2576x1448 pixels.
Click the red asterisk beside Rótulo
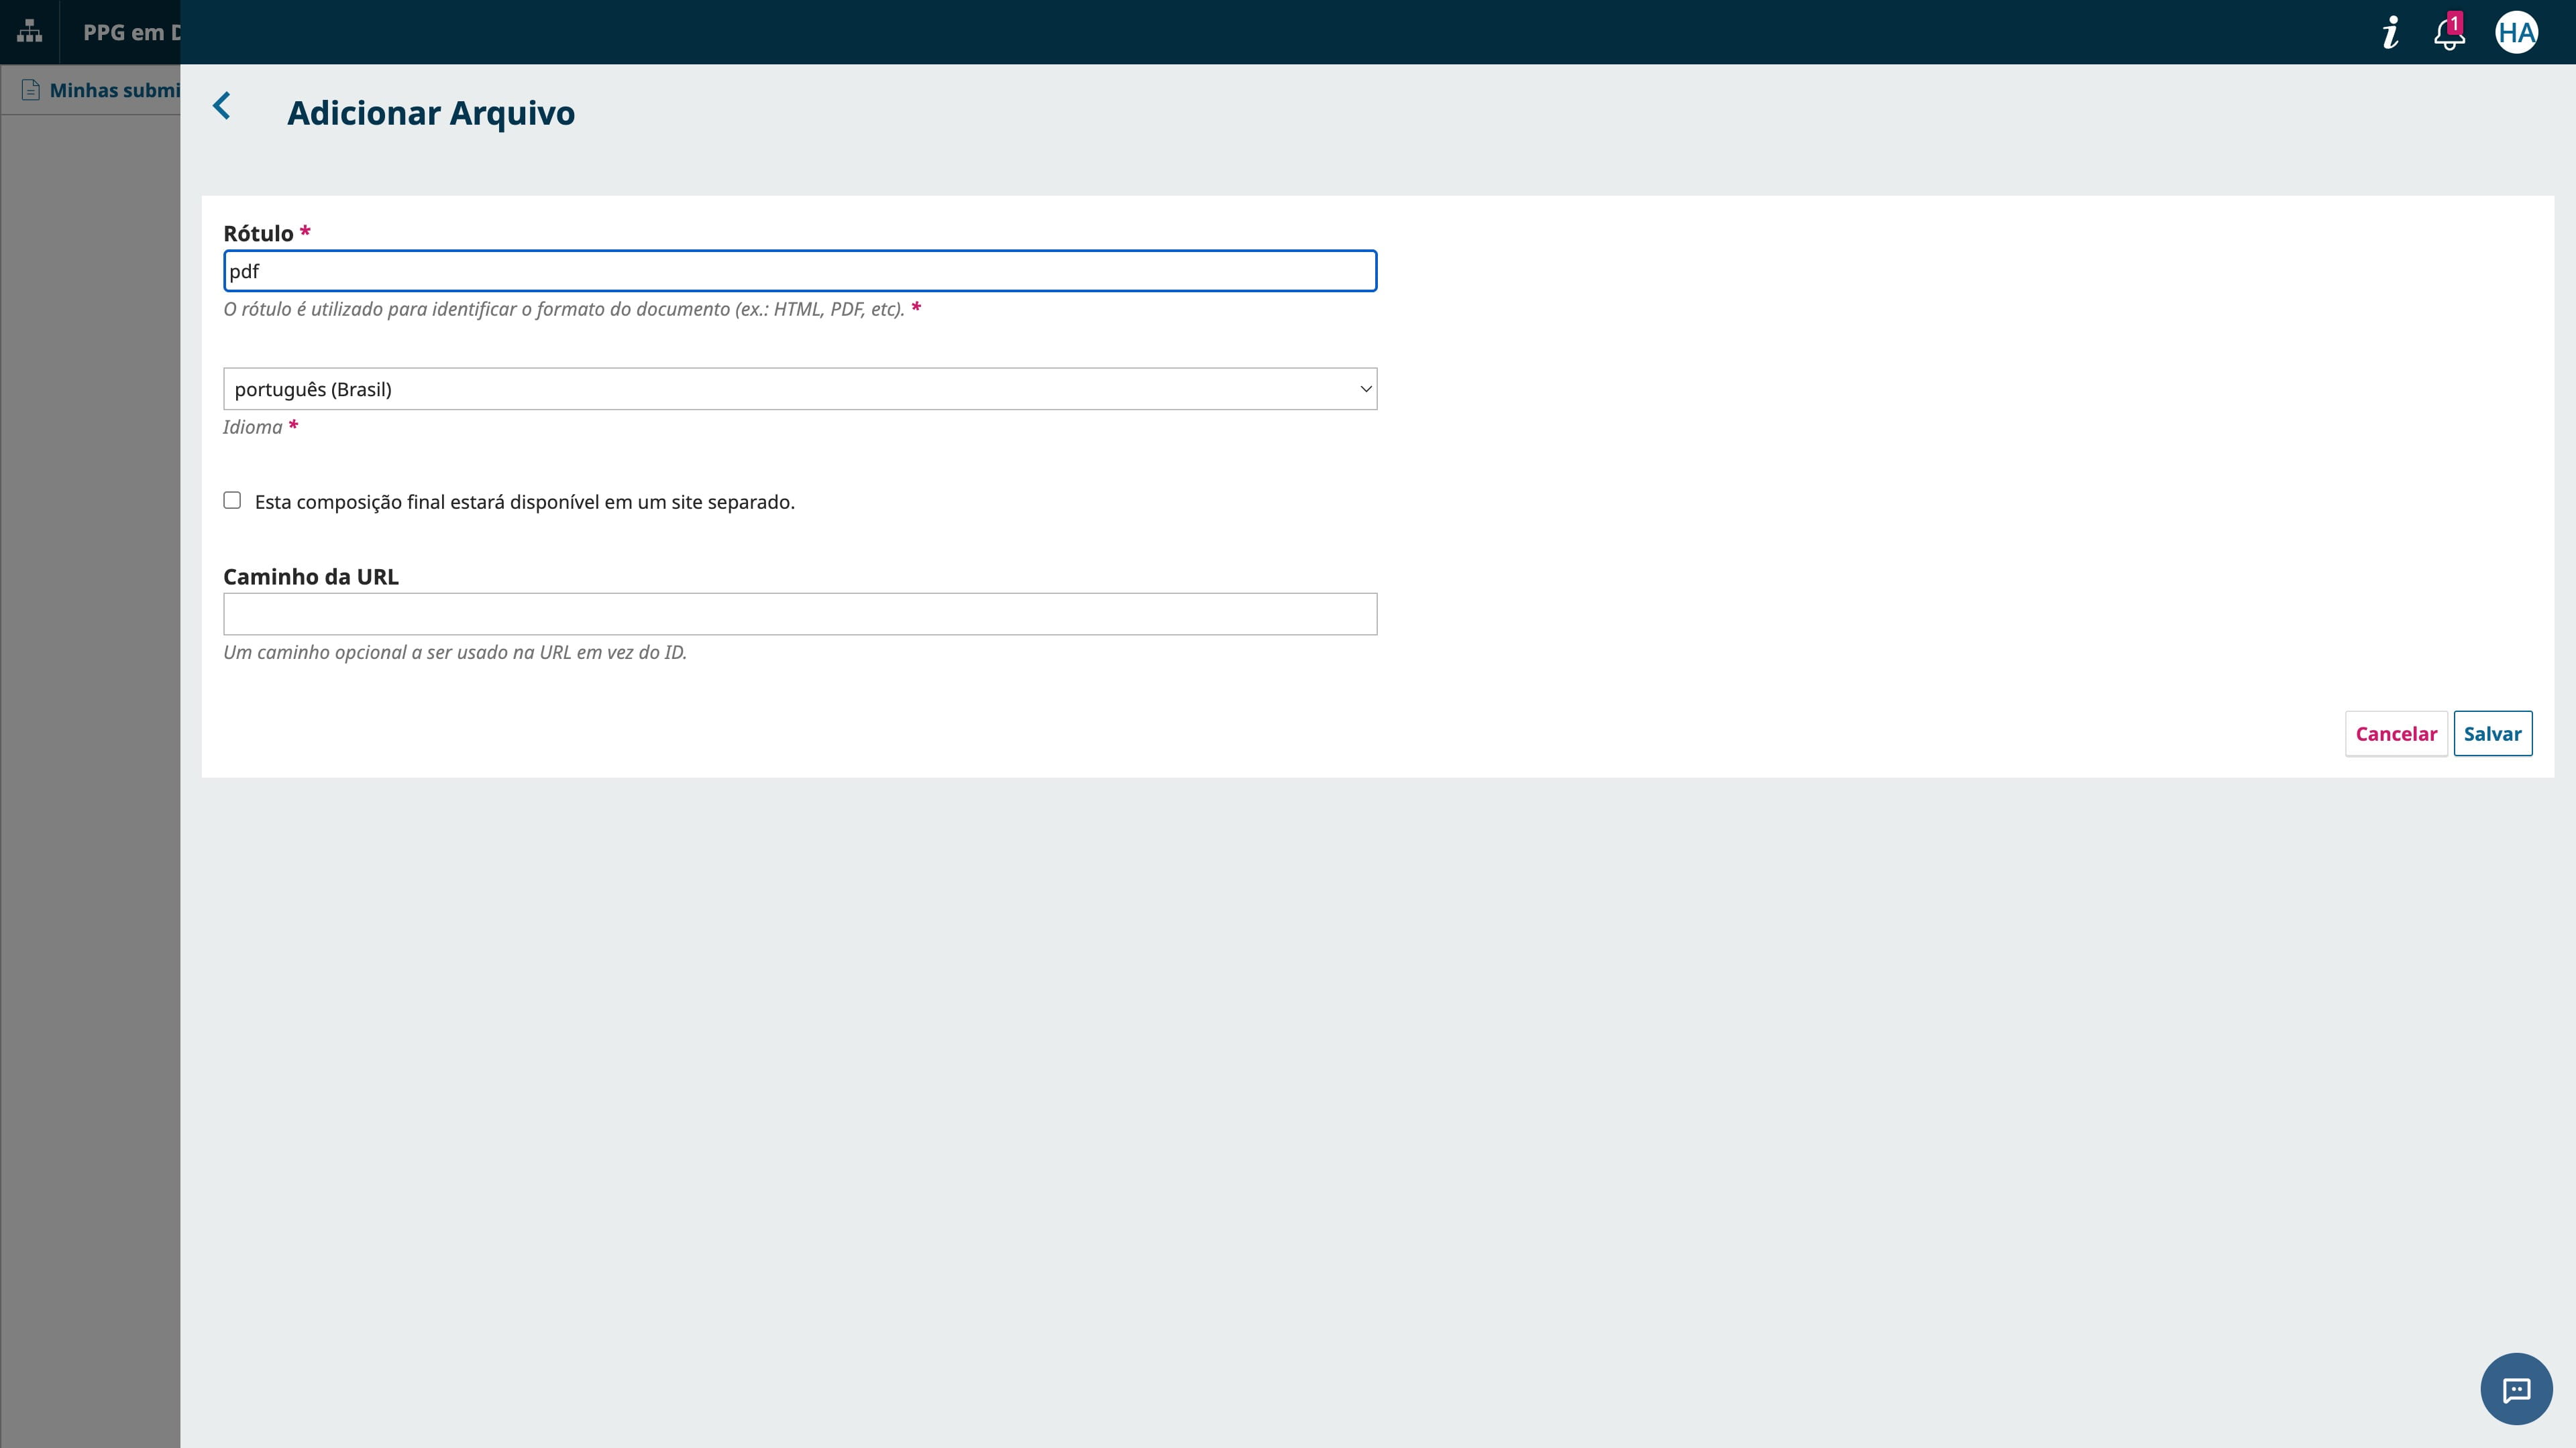[x=305, y=231]
